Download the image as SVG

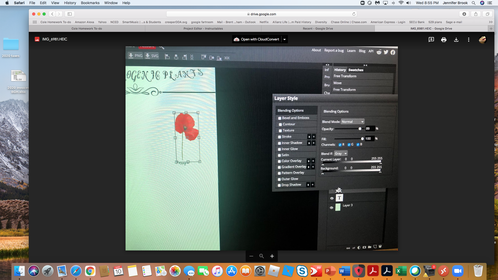152,55
